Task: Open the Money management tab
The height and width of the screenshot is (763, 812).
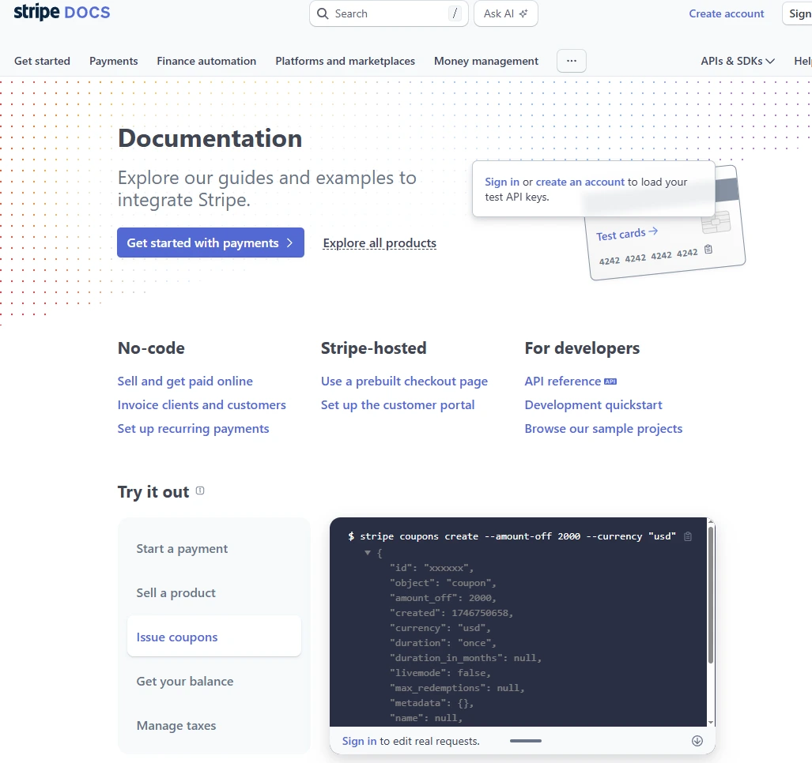Action: (x=485, y=61)
